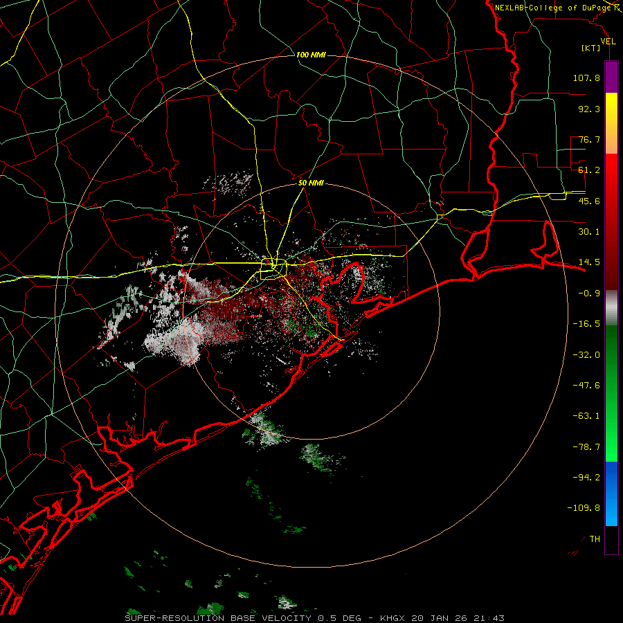Click the [KT] units label
The height and width of the screenshot is (623, 623).
[x=591, y=48]
